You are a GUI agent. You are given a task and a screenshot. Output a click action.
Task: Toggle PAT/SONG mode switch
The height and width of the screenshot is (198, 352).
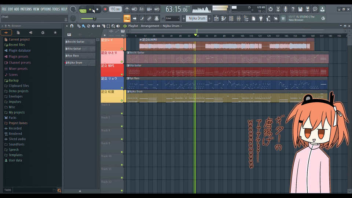[83, 10]
